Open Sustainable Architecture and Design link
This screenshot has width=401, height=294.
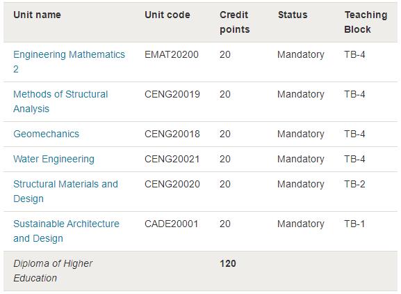pyautogui.click(x=66, y=231)
